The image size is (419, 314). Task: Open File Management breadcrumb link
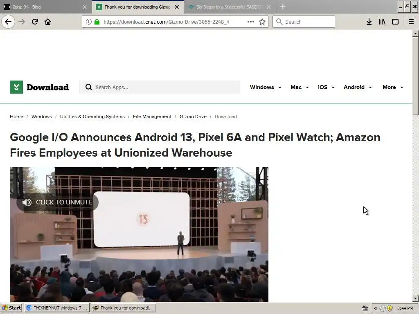pyautogui.click(x=152, y=117)
